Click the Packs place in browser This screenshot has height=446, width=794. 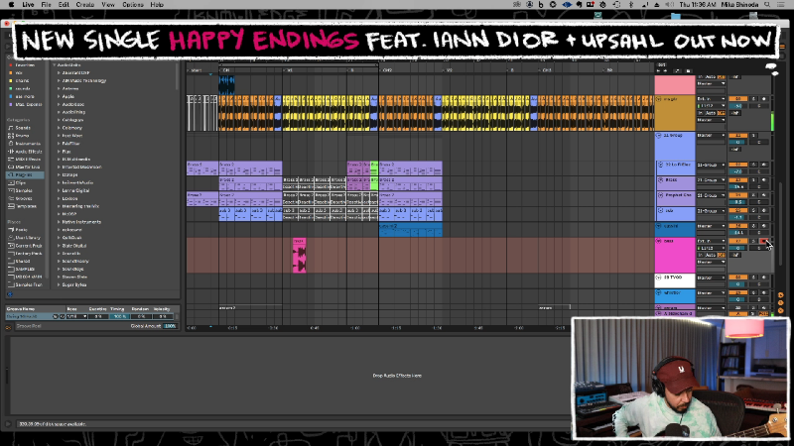(22, 229)
